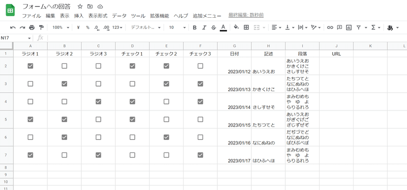Screen dimensions: 407x190
Task: Check チェック3 checkbox in row 2
Action: [x=200, y=66]
